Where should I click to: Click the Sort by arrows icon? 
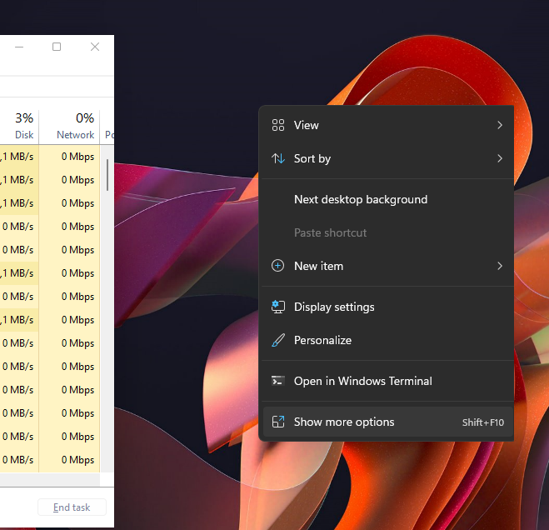pyautogui.click(x=278, y=158)
